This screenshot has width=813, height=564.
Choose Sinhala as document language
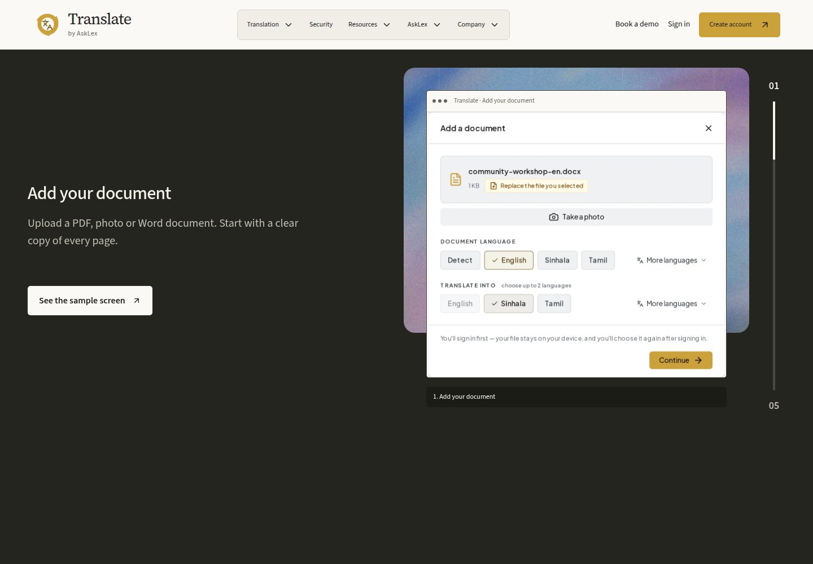coord(557,261)
